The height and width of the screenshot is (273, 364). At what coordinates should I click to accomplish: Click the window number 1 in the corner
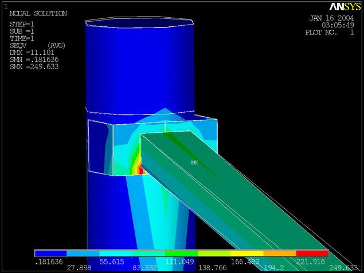(6, 7)
